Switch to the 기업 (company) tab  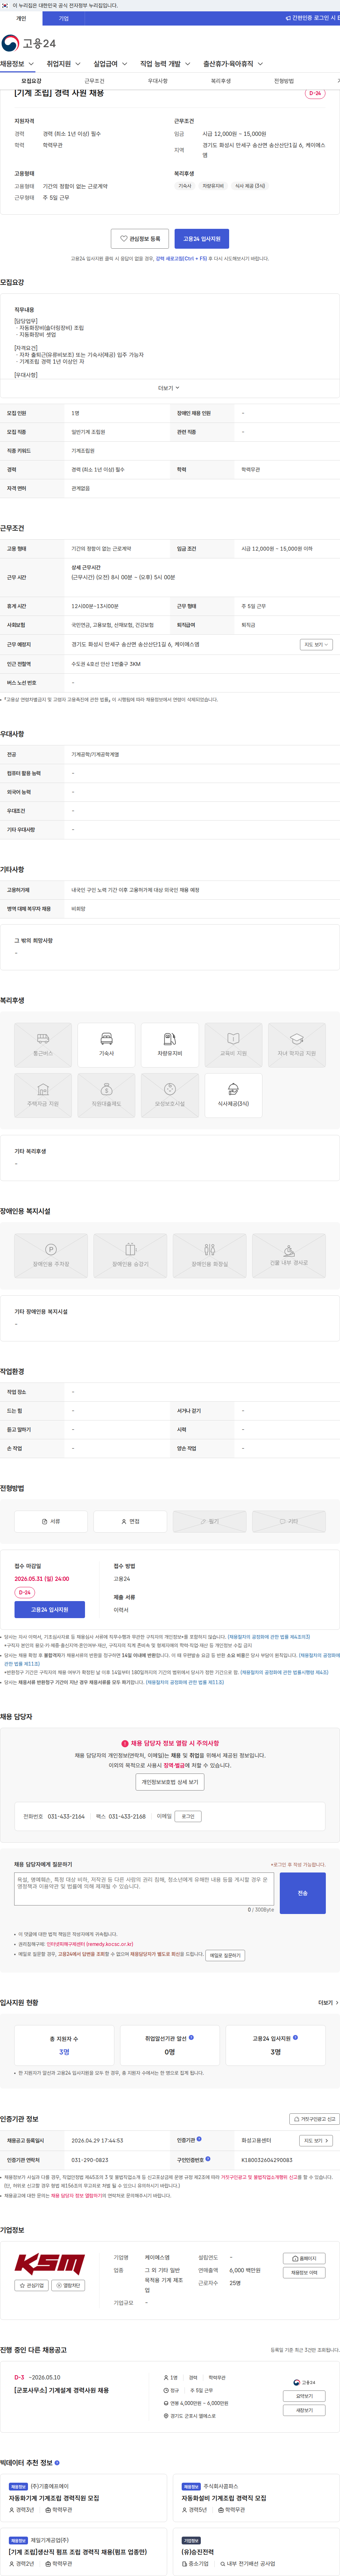(x=64, y=18)
